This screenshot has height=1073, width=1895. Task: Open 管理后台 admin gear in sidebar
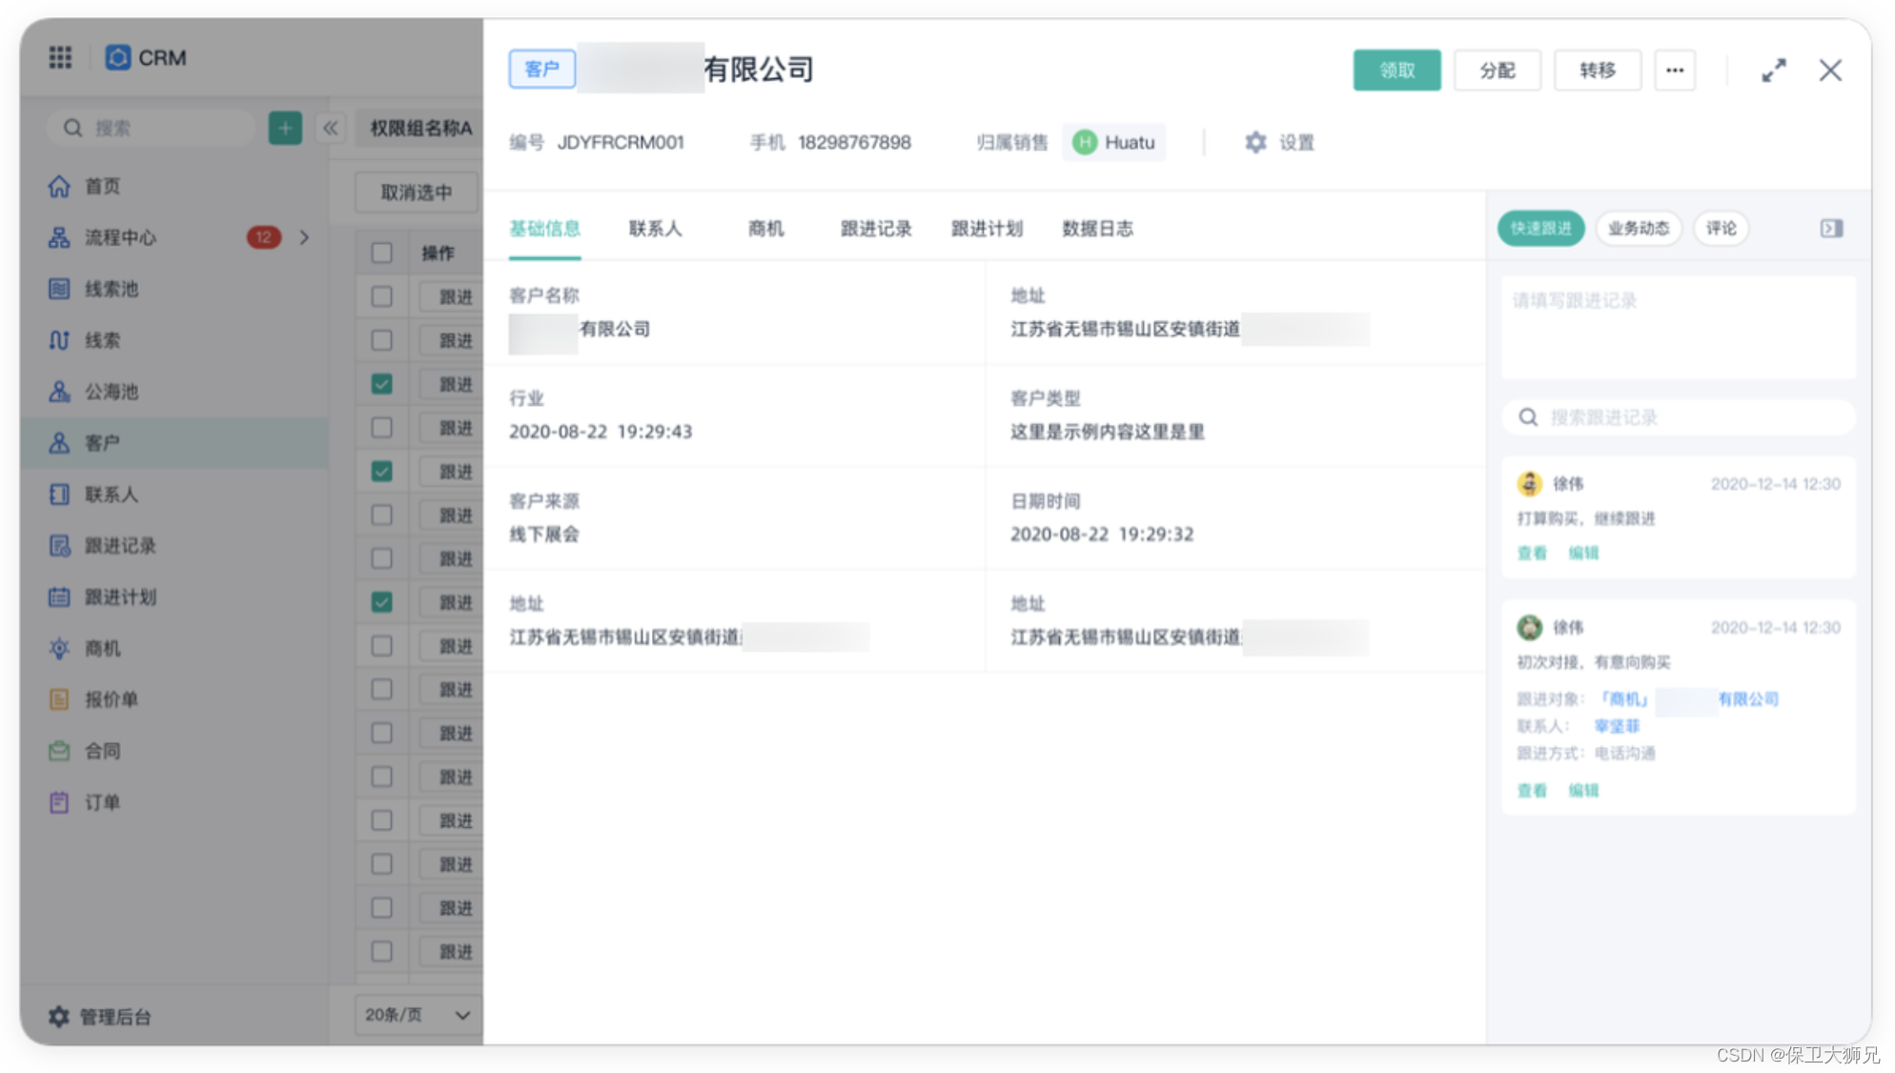click(x=59, y=1017)
